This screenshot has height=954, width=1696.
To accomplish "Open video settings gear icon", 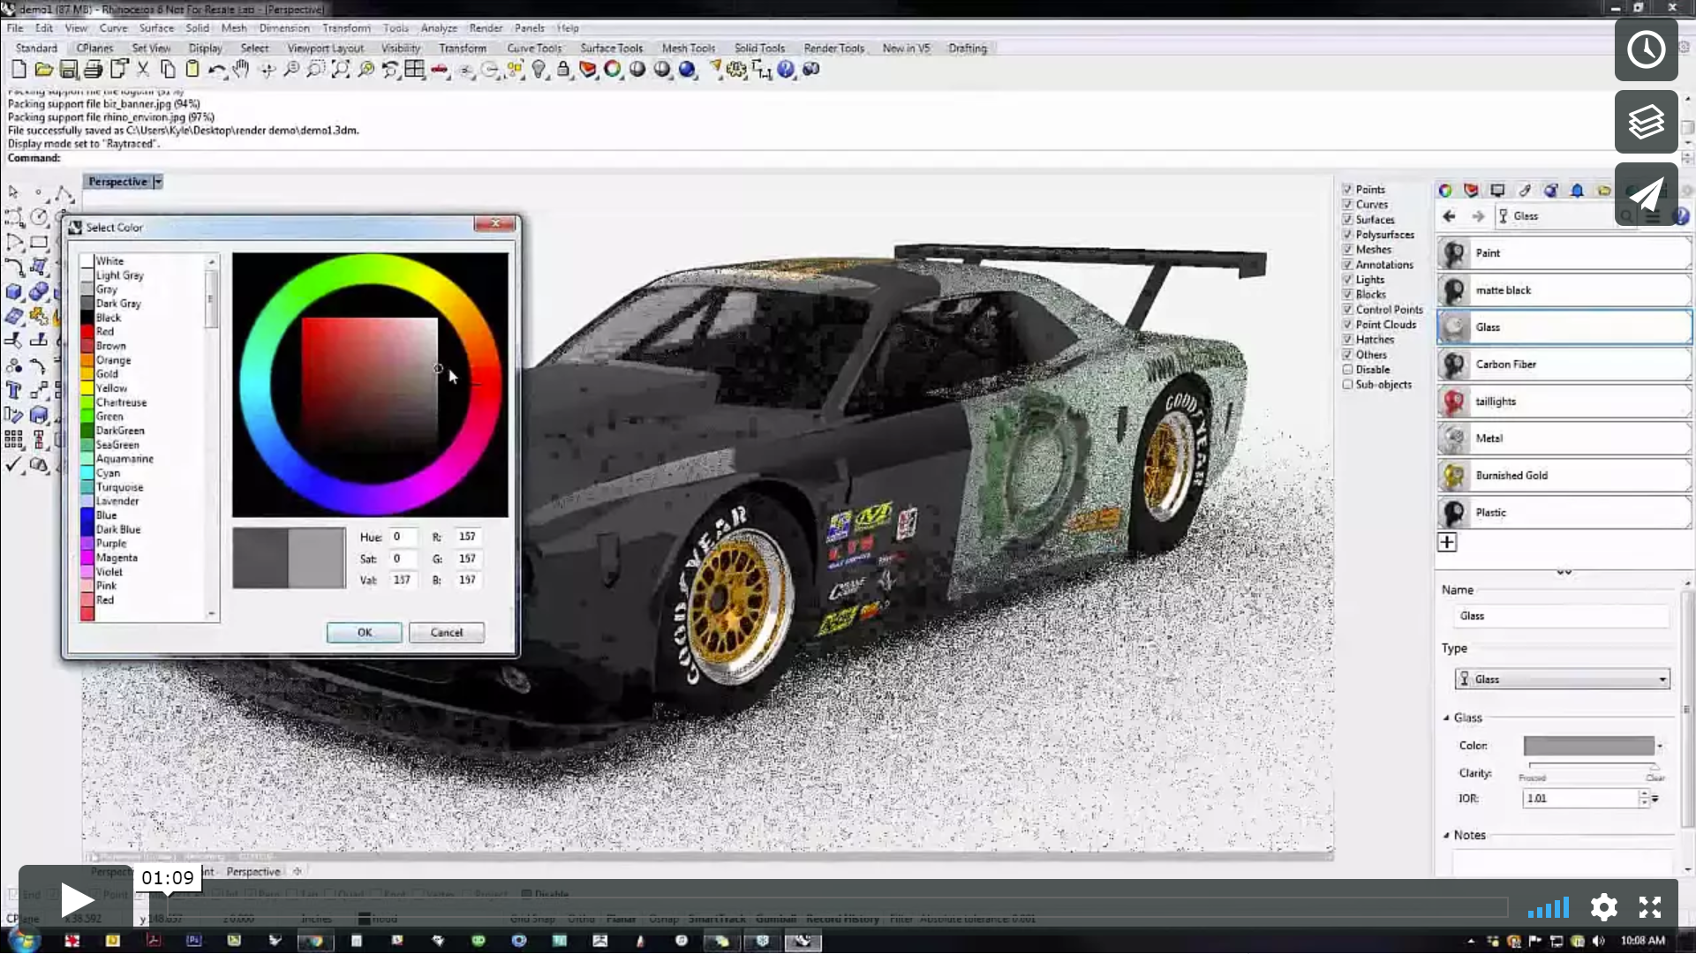I will click(1603, 907).
